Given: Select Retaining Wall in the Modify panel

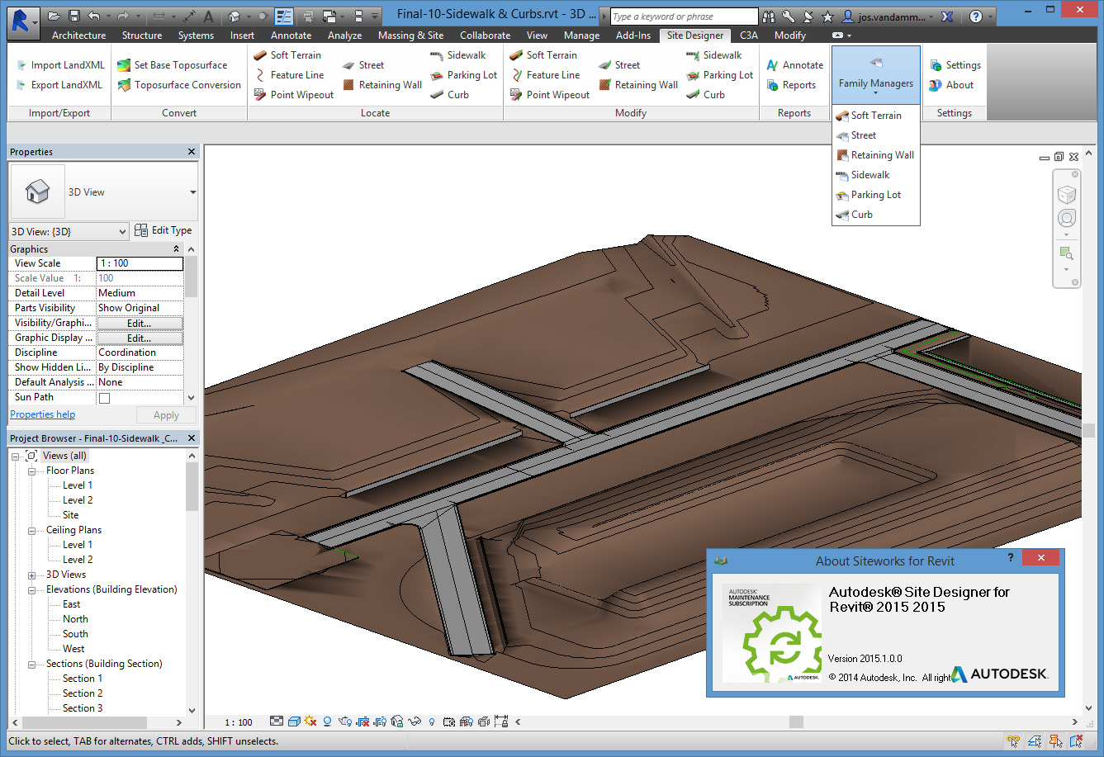Looking at the screenshot, I should point(637,85).
